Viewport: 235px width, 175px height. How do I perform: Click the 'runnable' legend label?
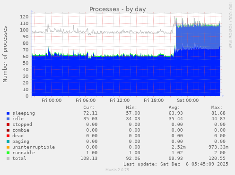click(x=24, y=153)
